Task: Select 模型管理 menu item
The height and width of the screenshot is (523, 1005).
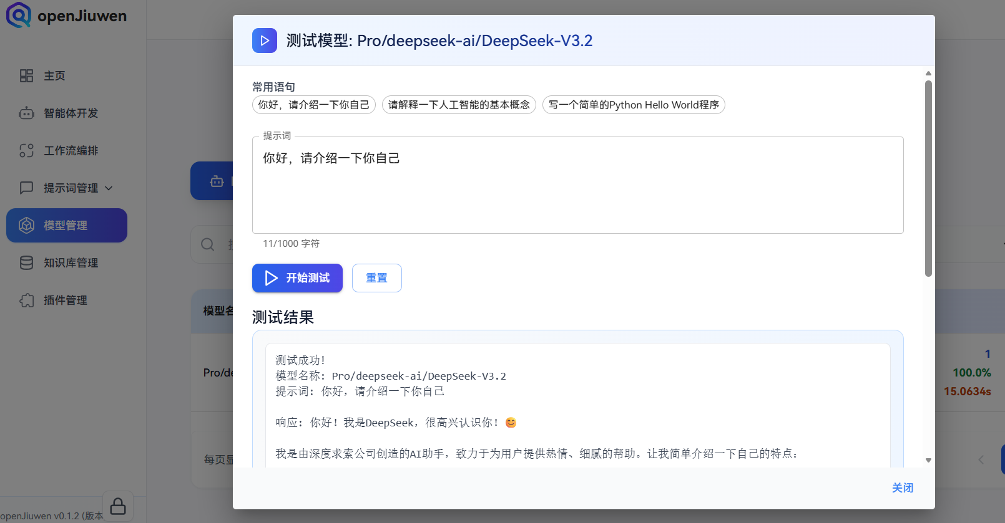Action: click(67, 225)
